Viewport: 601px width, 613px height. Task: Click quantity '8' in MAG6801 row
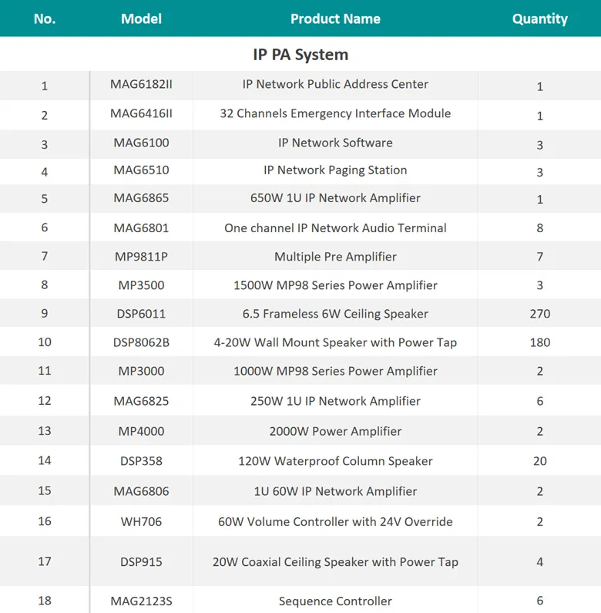[539, 228]
